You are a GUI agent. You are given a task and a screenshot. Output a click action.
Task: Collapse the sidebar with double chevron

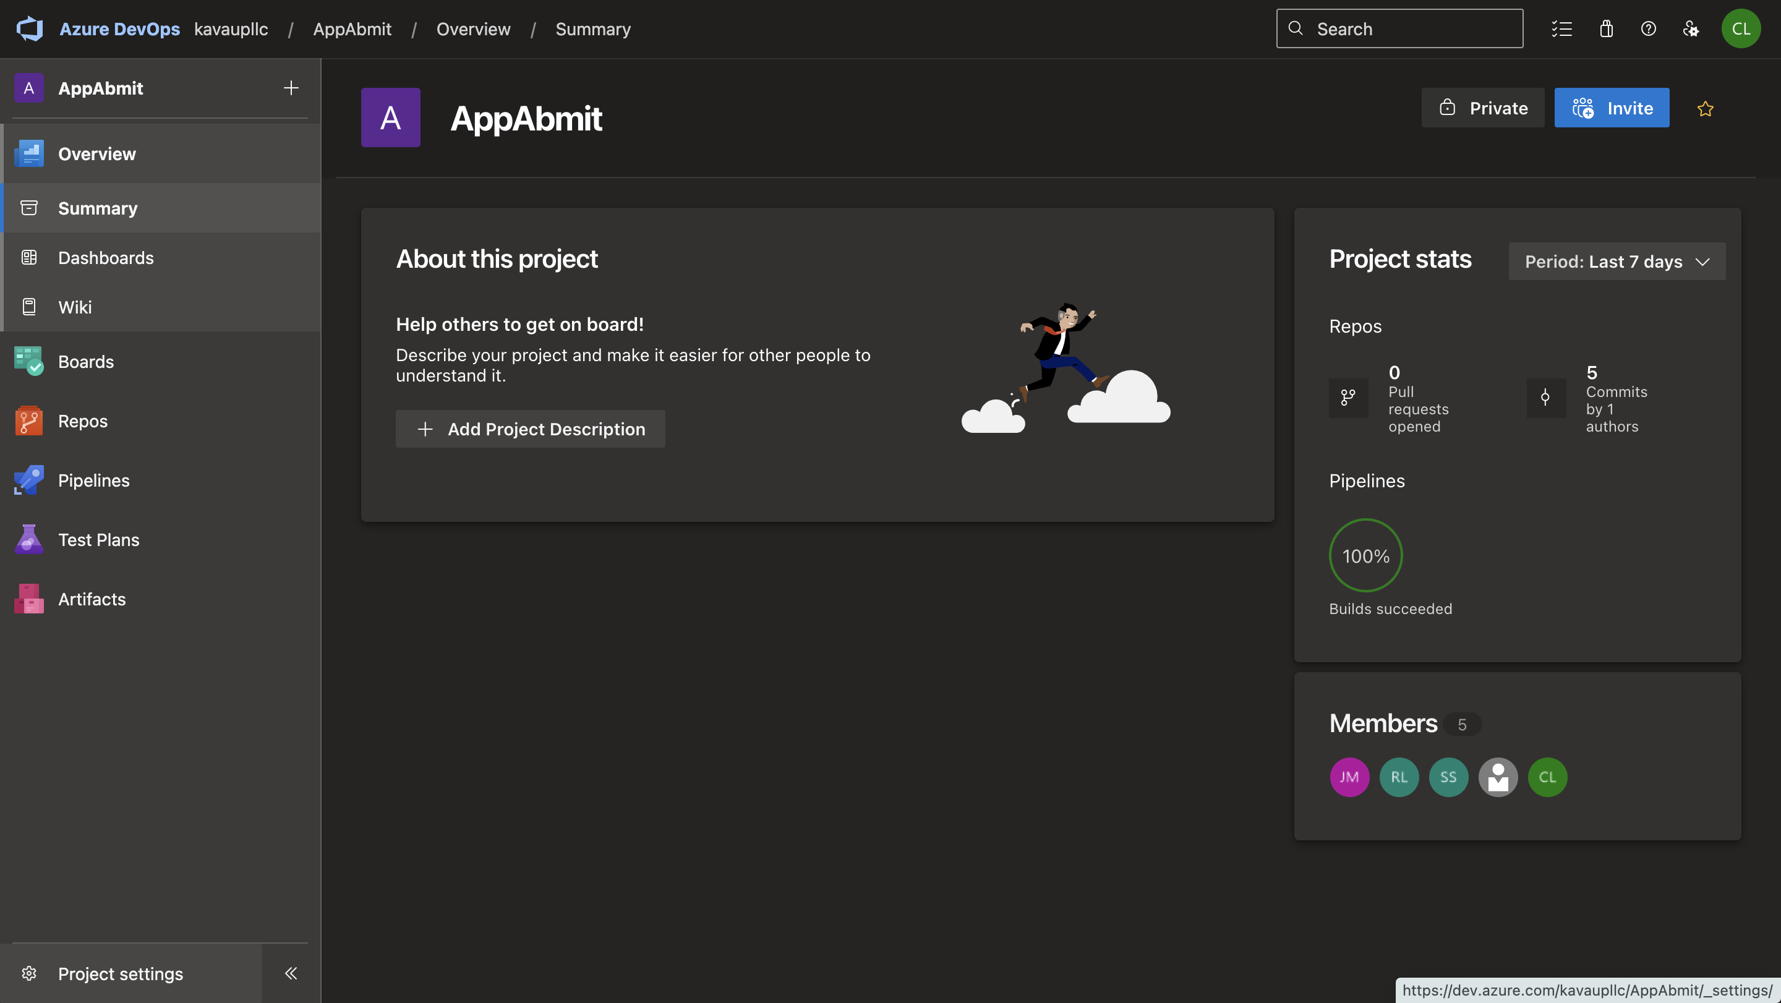(x=291, y=973)
